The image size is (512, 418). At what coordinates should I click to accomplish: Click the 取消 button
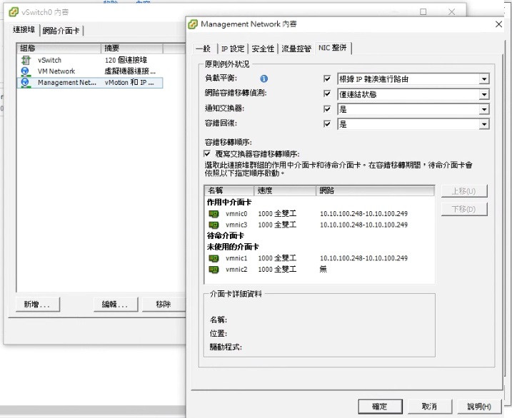(429, 407)
